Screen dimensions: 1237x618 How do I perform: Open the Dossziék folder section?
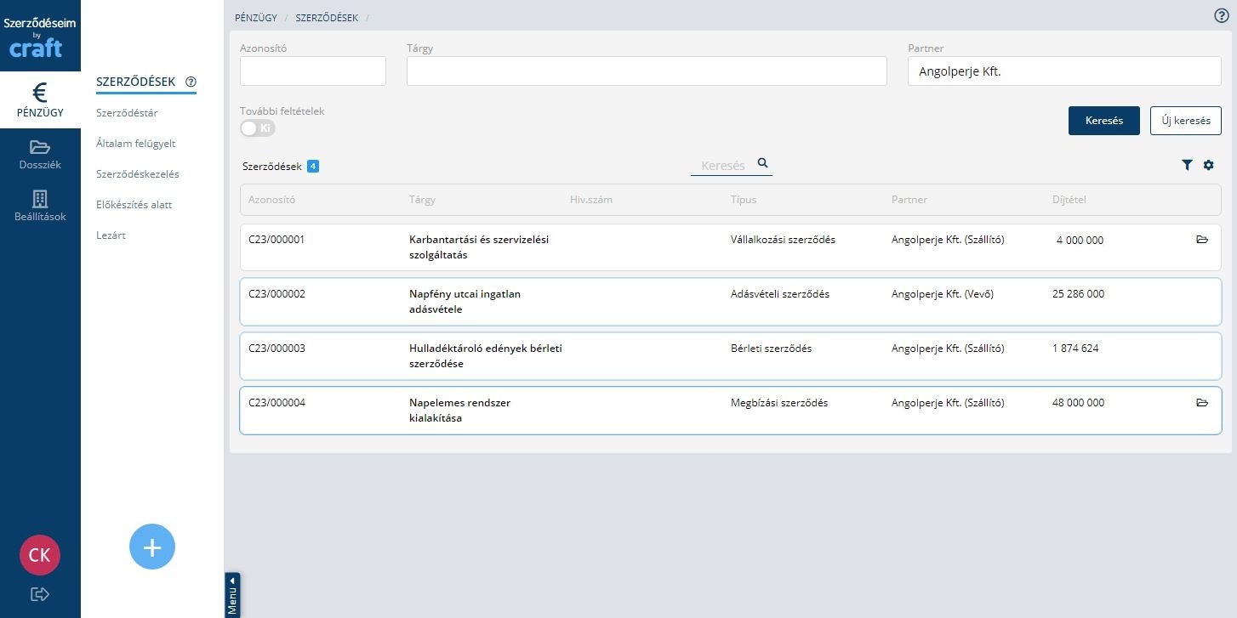tap(40, 155)
